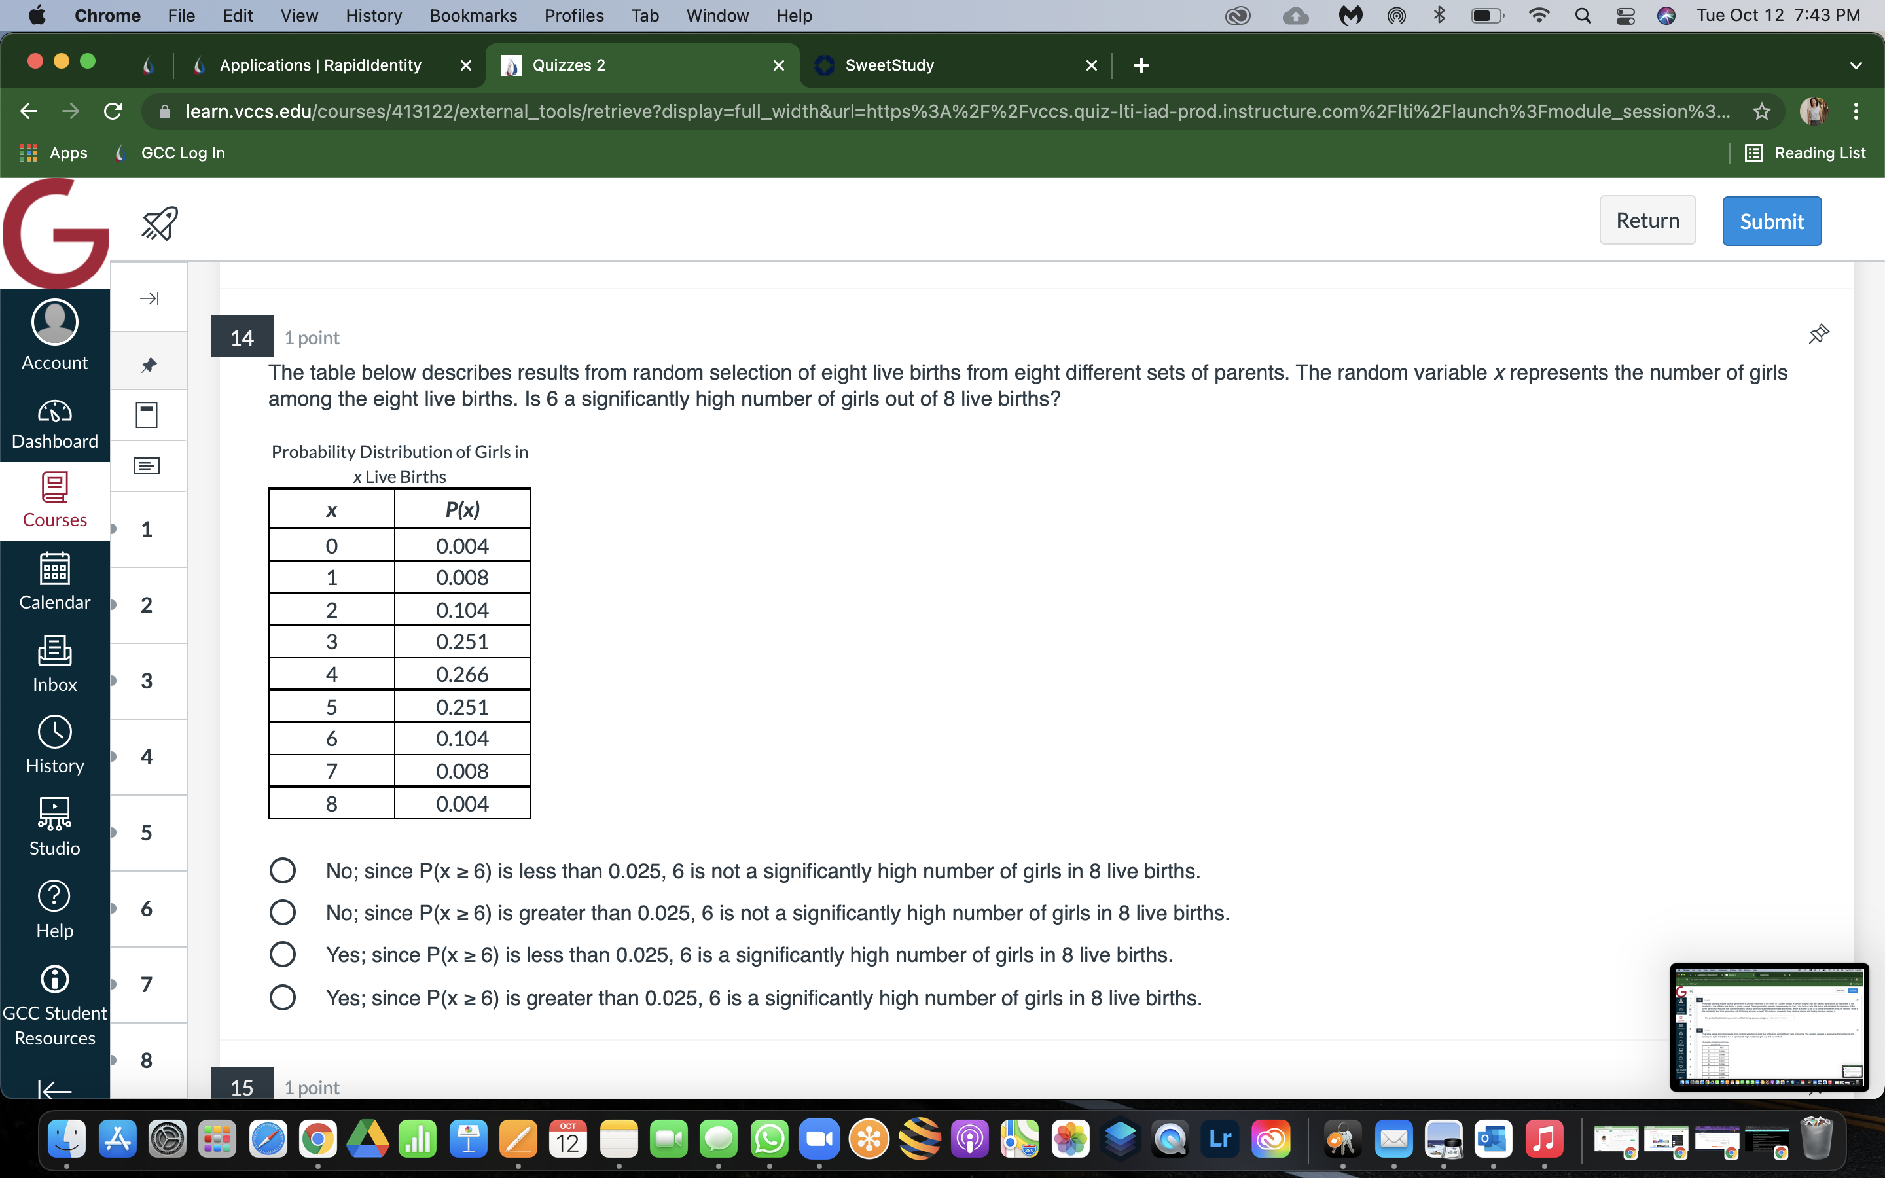Viewport: 1885px width, 1178px height.
Task: Open Studio in Canvas navigation
Action: (x=54, y=827)
